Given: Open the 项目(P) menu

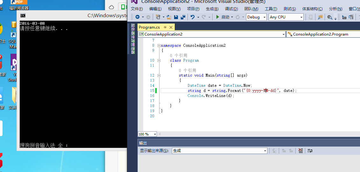Looking at the screenshot, I should coord(193,9).
